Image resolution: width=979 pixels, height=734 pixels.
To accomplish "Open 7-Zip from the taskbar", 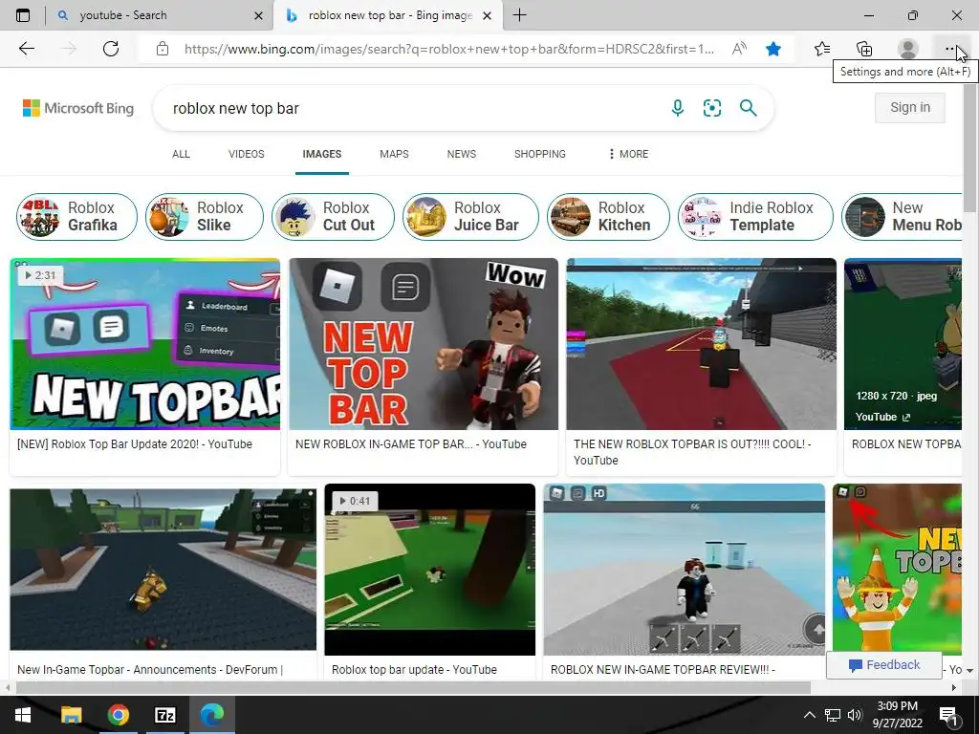I will 164,715.
